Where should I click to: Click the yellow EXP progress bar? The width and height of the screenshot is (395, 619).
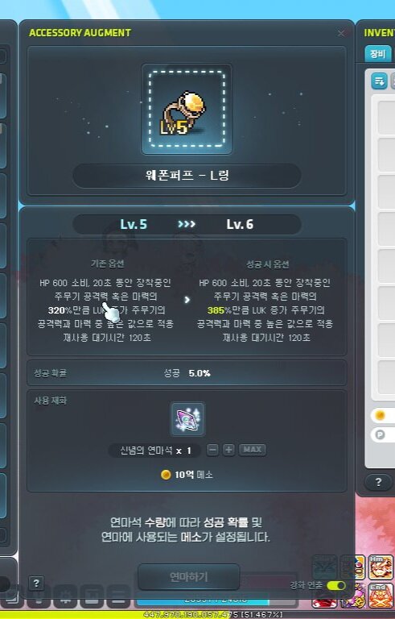[x=198, y=615]
